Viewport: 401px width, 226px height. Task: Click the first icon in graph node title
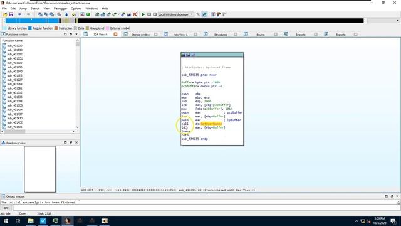pos(183,55)
